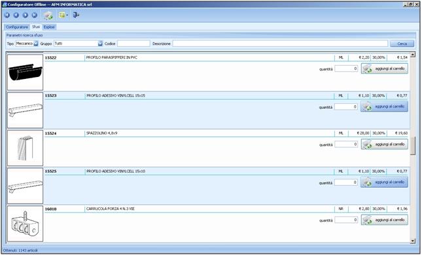This screenshot has width=422, height=255.
Task: Click net price € 1,96
Action: [402, 209]
